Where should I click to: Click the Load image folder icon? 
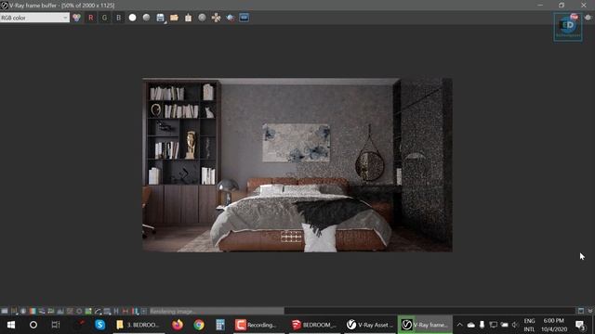tap(174, 18)
